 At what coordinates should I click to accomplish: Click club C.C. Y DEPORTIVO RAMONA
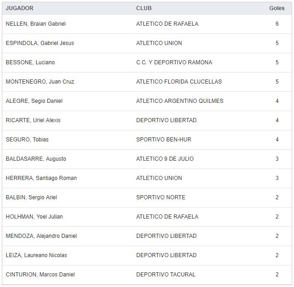coord(174,62)
